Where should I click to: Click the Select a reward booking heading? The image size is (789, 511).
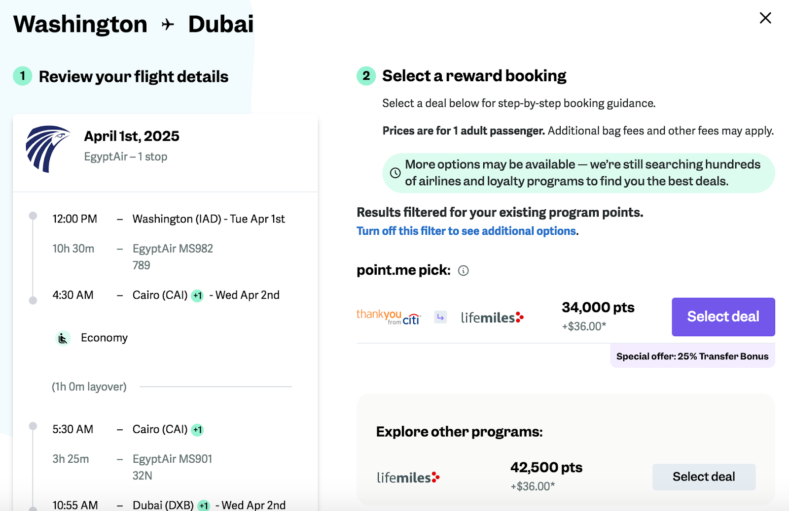click(474, 76)
